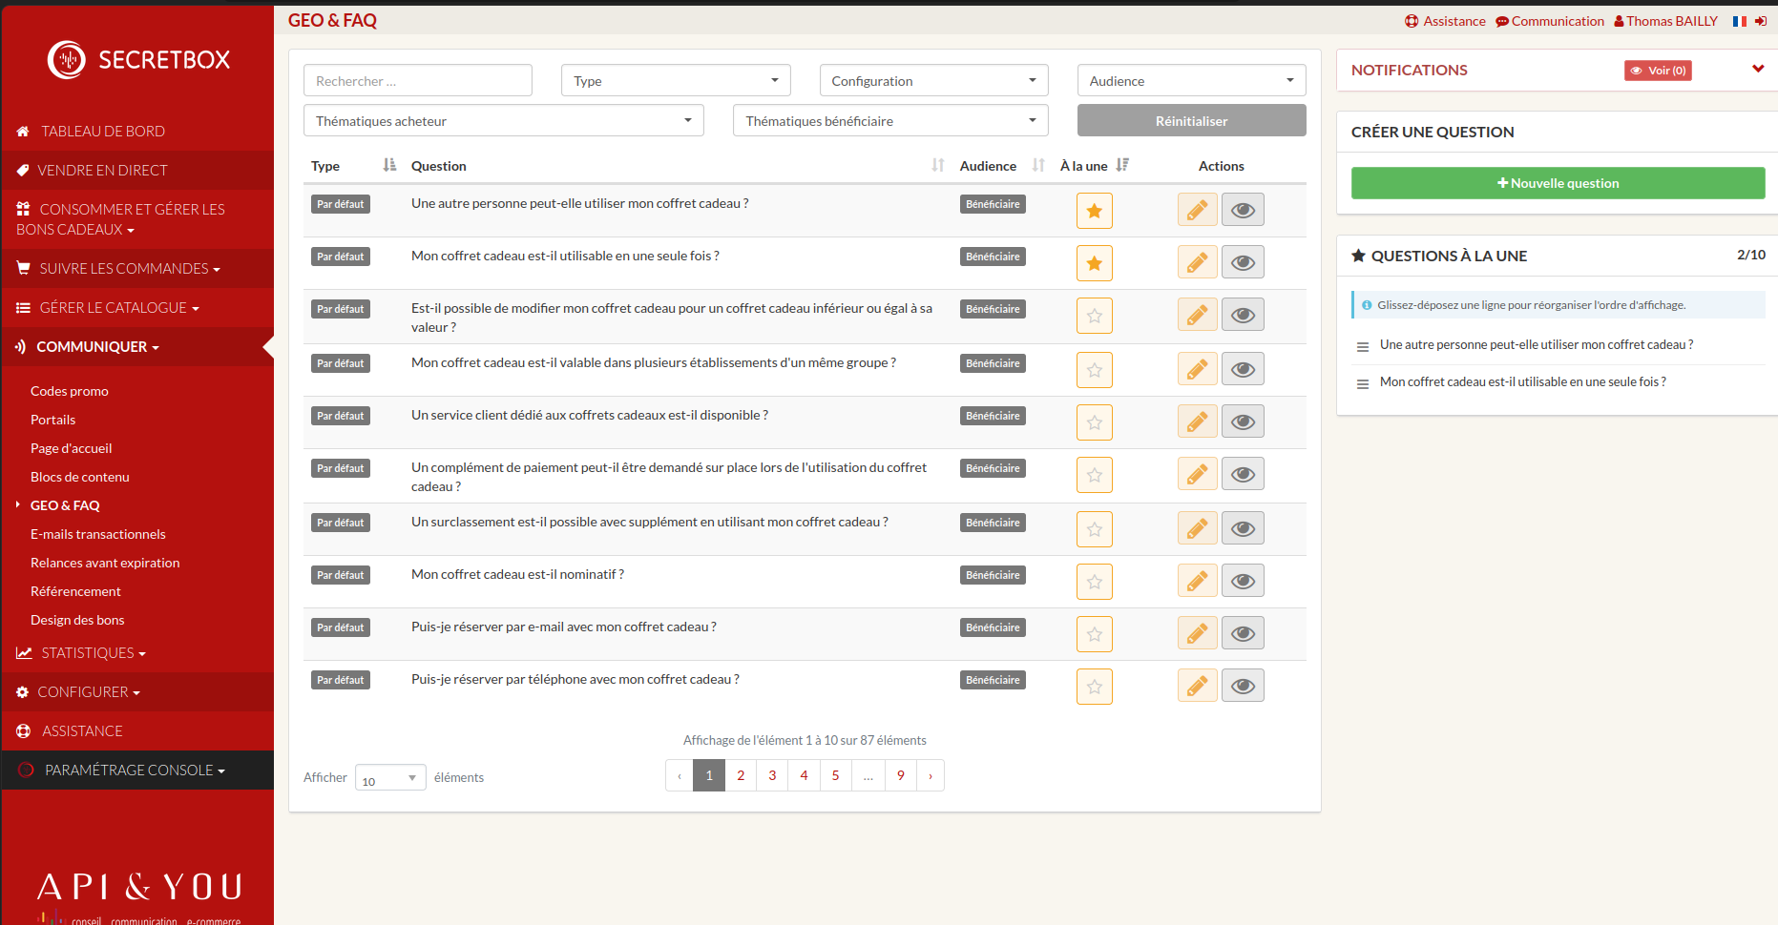Click the Voir (0) notifications button
Screen dimensions: 1778x925
(x=1658, y=71)
